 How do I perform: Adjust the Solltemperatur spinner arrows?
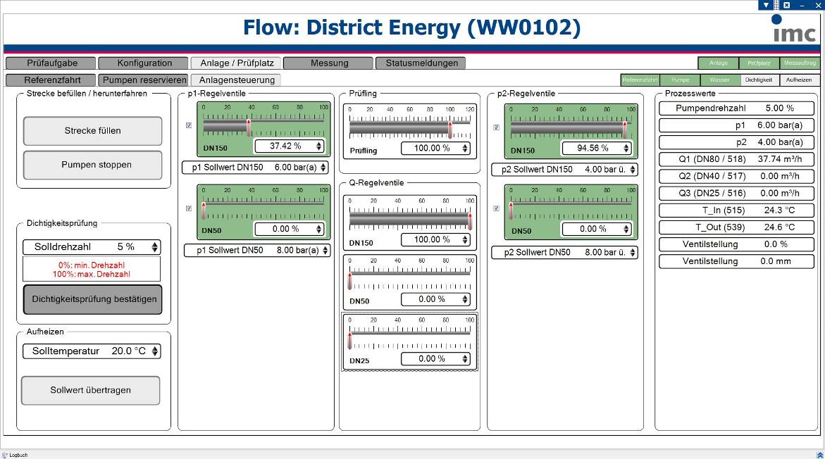(155, 351)
